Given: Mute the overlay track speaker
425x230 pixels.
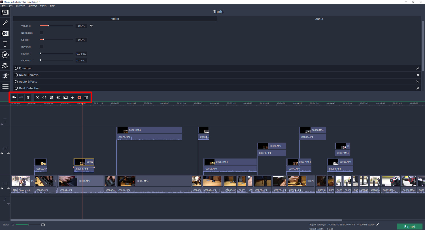Looking at the screenshot, I should [8, 153].
